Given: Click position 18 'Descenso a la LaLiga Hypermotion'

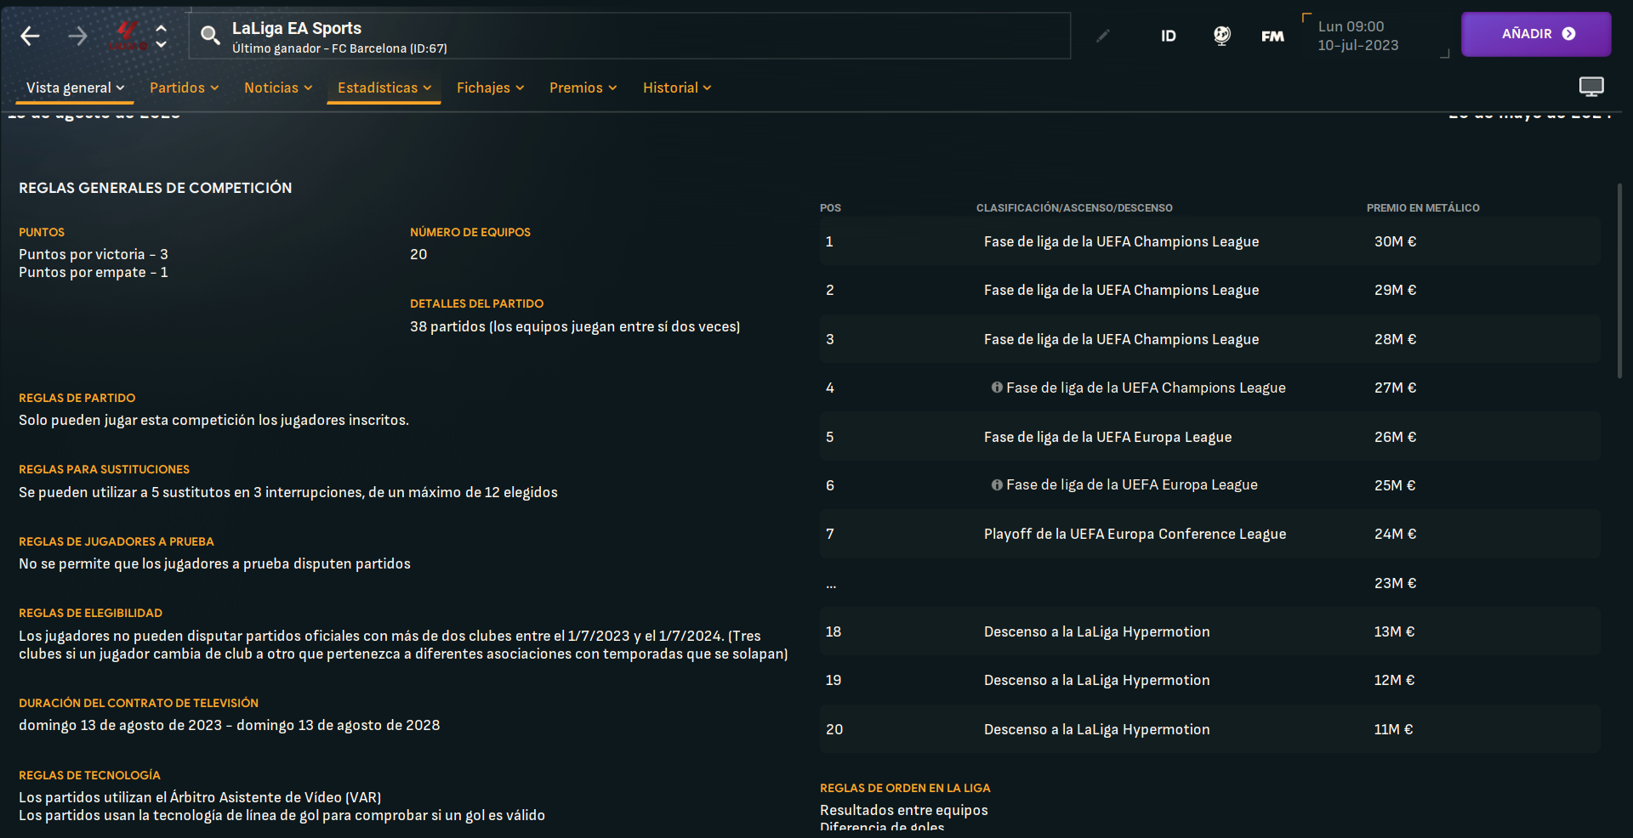Looking at the screenshot, I should [1096, 631].
